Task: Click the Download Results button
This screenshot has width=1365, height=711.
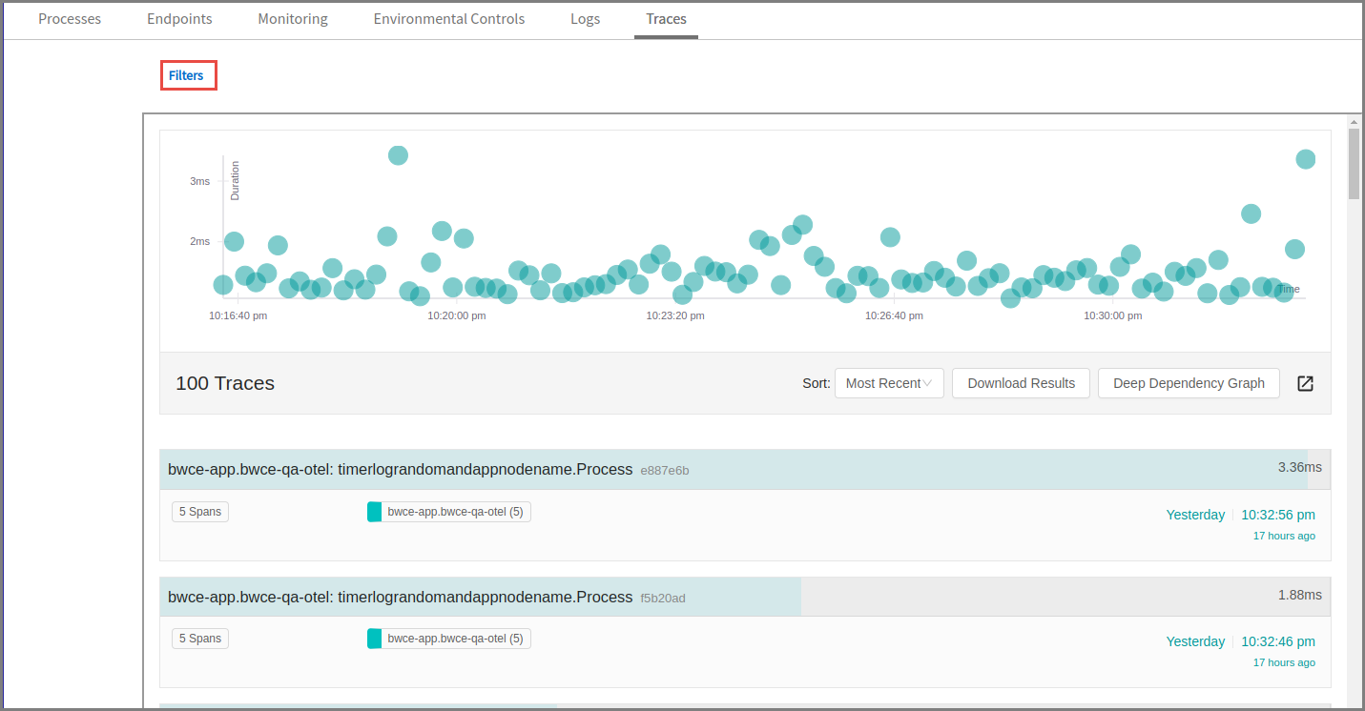Action: (1021, 383)
